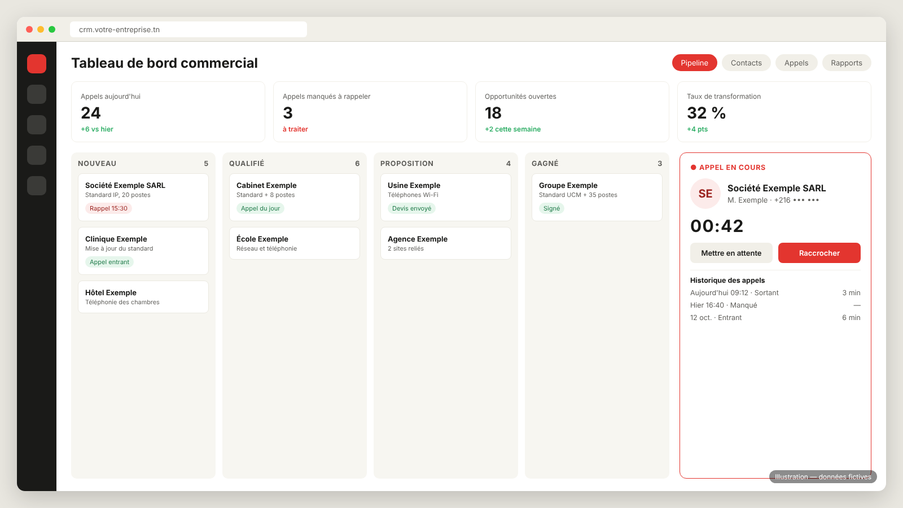Image resolution: width=903 pixels, height=508 pixels.
Task: Open the Société Exemple SARL card in Nouveau
Action: point(143,197)
